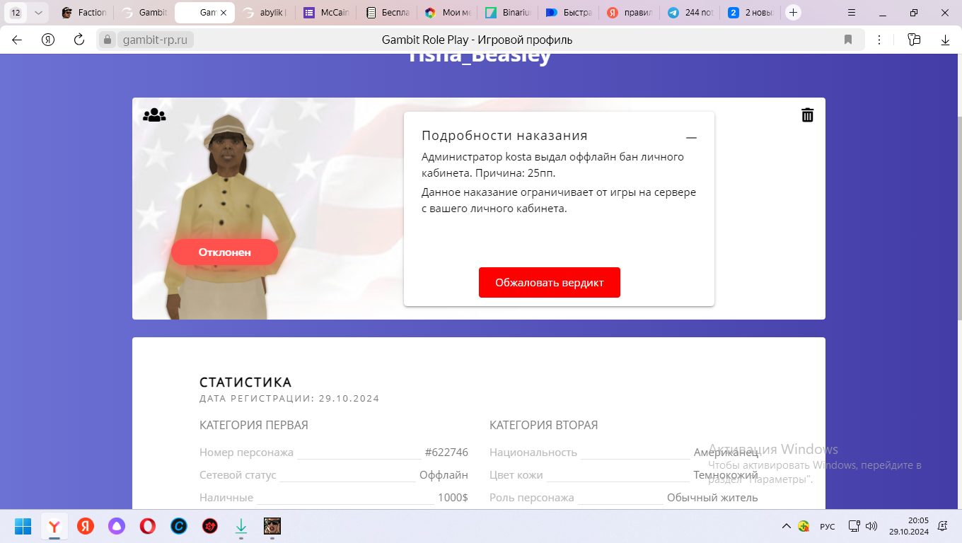Collapse the punishment details panel
This screenshot has height=543, width=962.
[x=691, y=138]
